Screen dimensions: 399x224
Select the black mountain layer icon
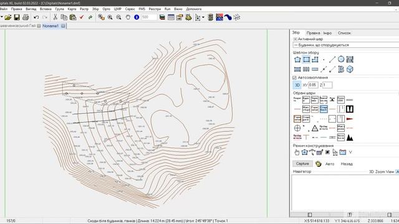[x=350, y=138]
